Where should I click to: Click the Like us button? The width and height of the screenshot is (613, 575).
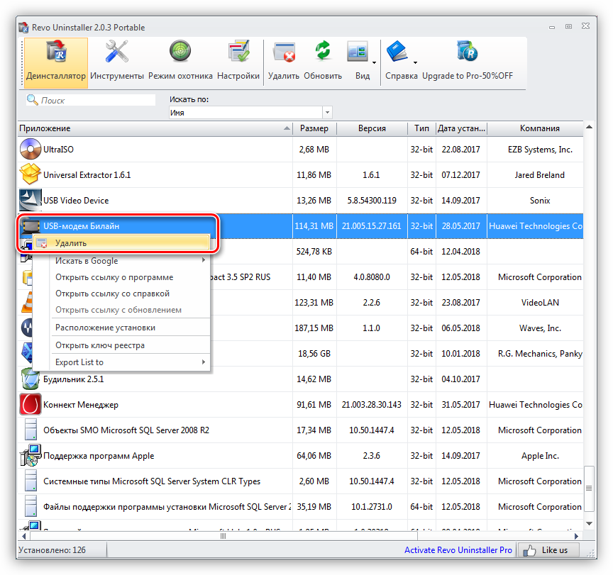tap(548, 550)
